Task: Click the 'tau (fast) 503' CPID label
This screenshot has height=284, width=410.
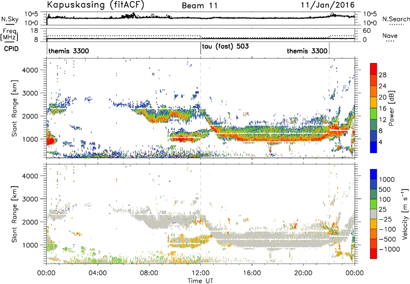Action: click(225, 47)
